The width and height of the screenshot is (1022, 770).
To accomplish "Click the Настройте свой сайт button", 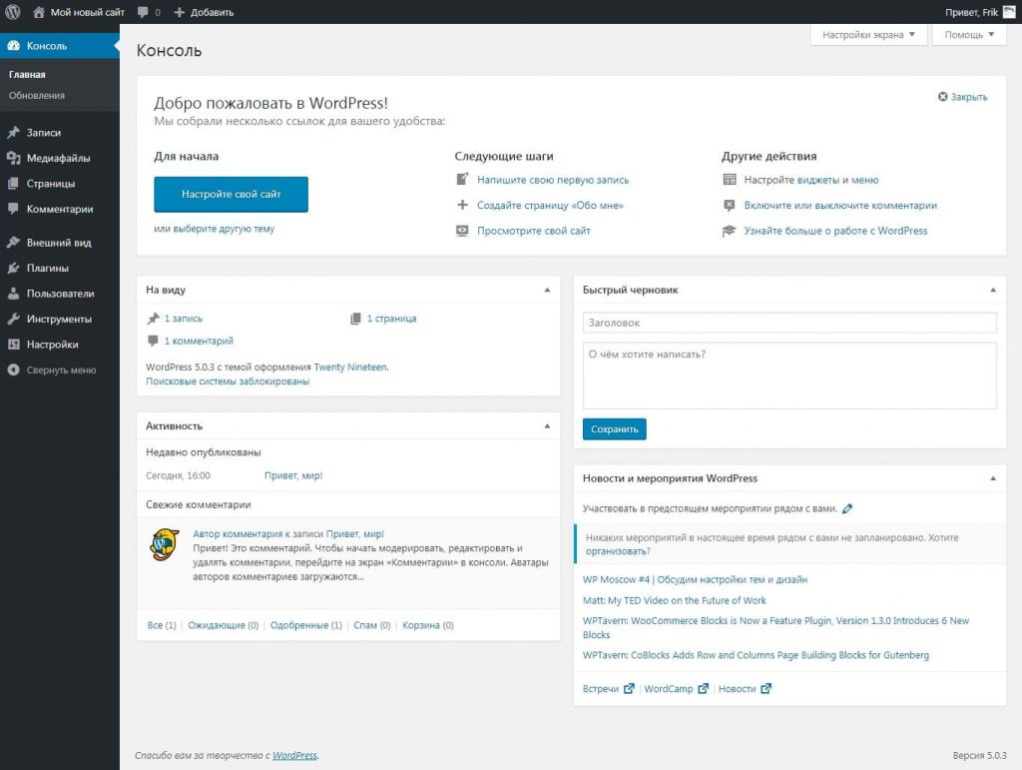I will click(x=231, y=195).
